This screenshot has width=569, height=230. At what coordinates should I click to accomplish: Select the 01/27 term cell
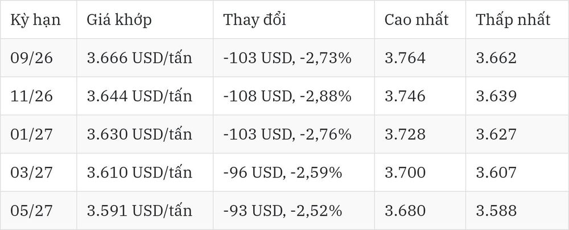(31, 134)
